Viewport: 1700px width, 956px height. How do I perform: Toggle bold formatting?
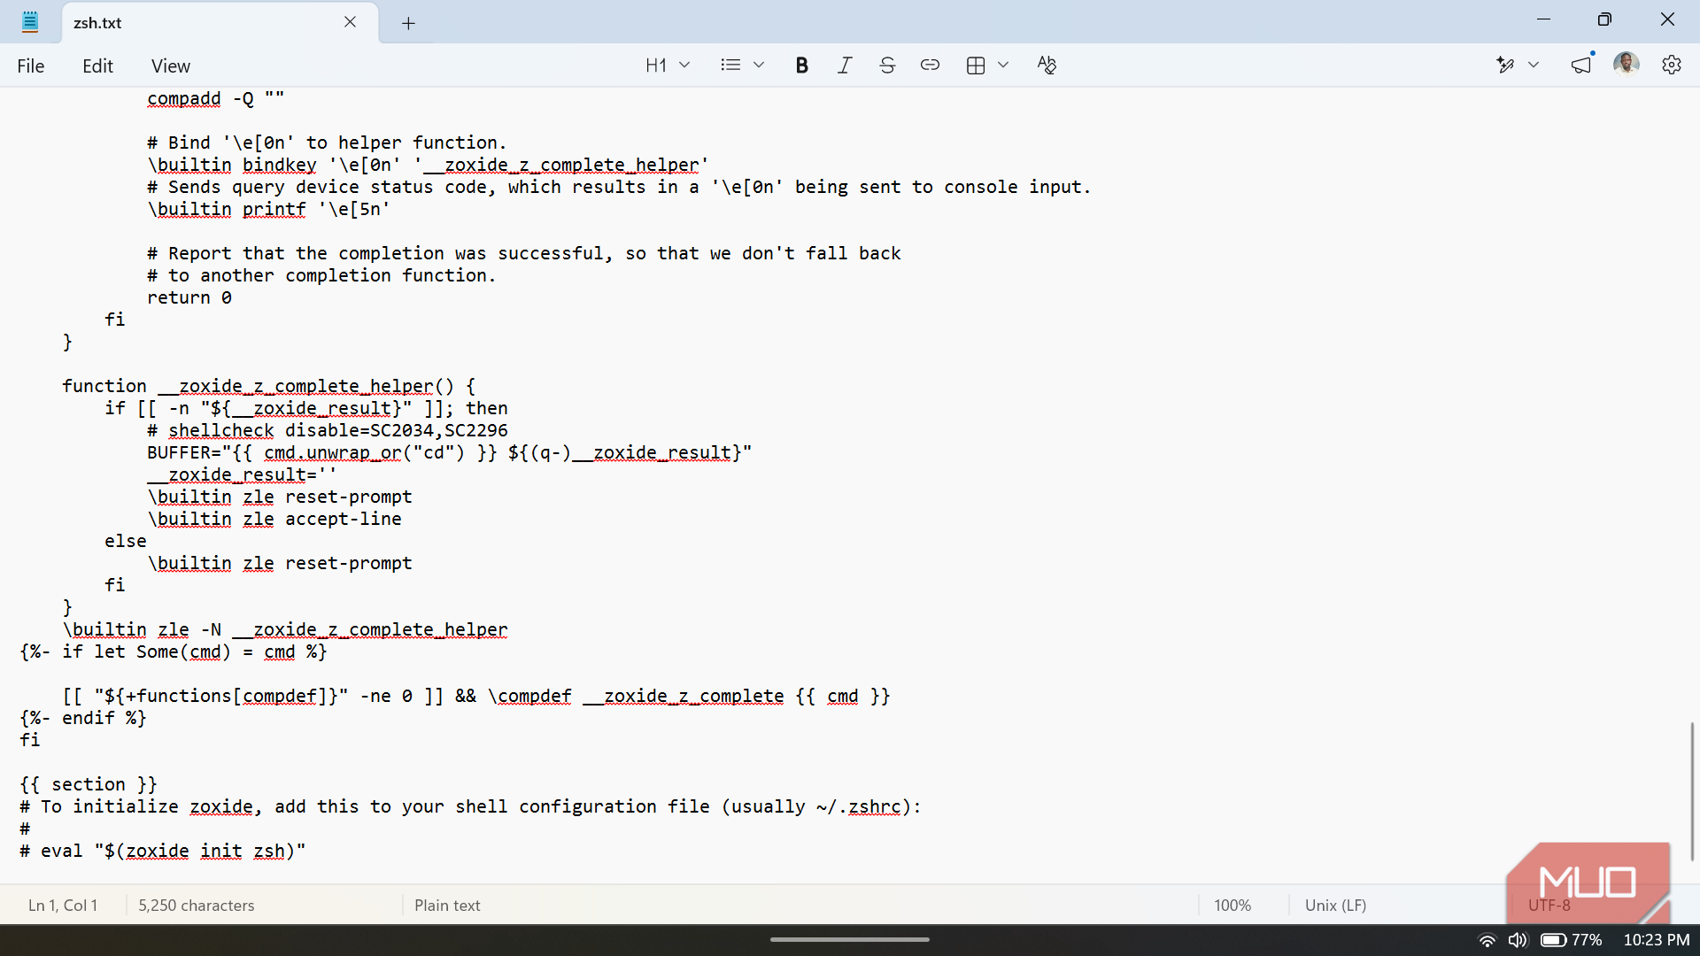pyautogui.click(x=801, y=65)
